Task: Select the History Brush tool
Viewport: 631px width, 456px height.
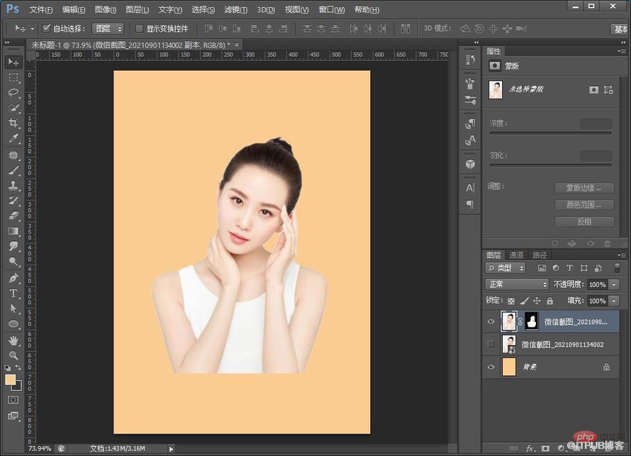Action: (13, 201)
